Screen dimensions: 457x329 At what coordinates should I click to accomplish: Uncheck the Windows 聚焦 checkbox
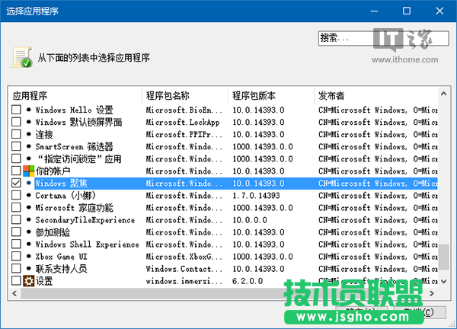pos(16,184)
